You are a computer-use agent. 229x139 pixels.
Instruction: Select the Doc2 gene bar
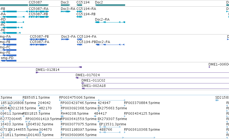110,5
